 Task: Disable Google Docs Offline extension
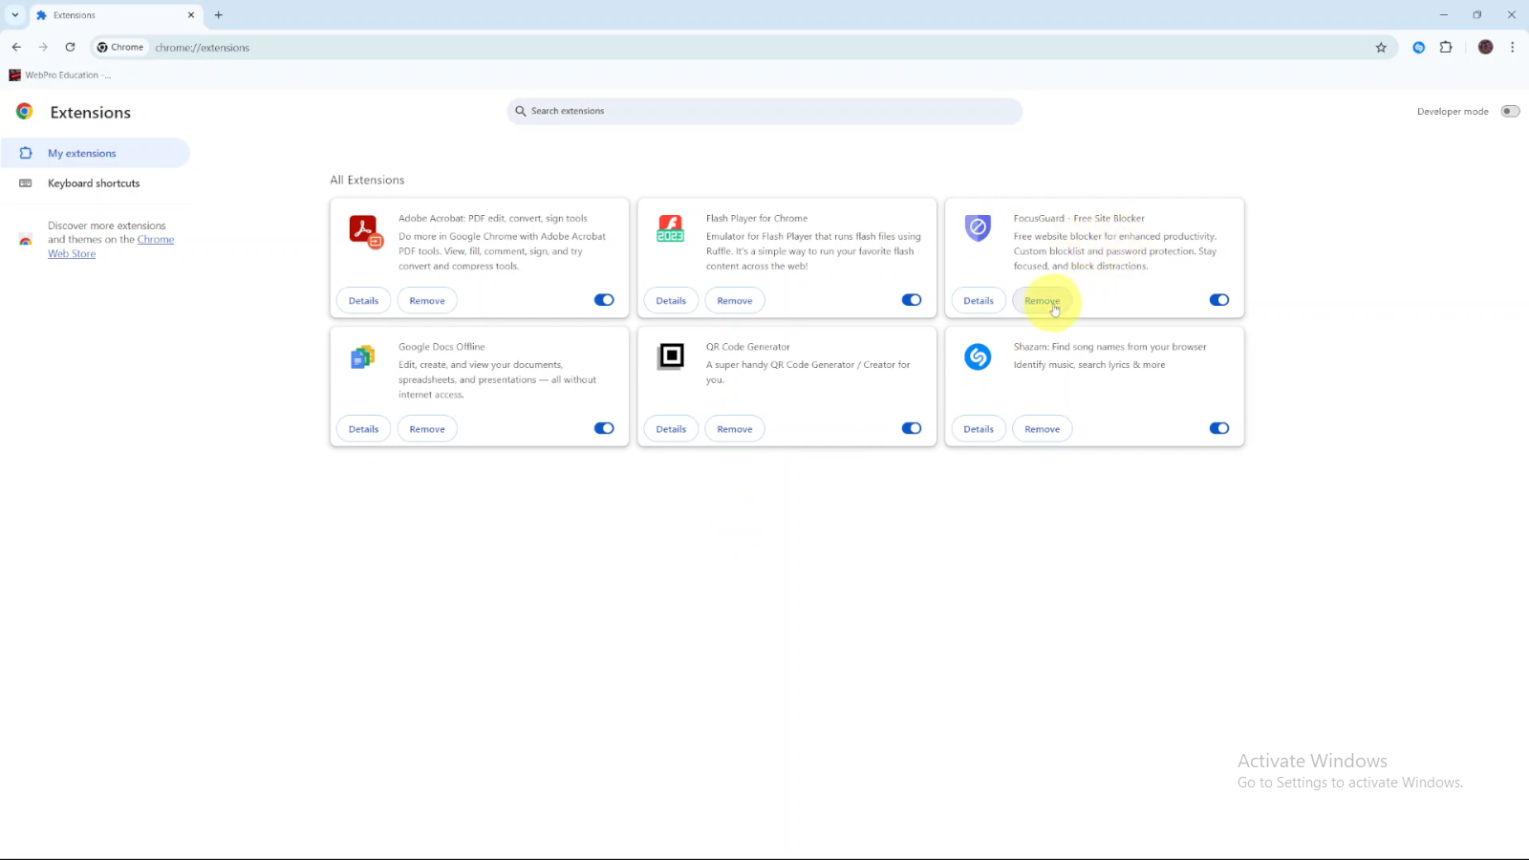tap(604, 428)
